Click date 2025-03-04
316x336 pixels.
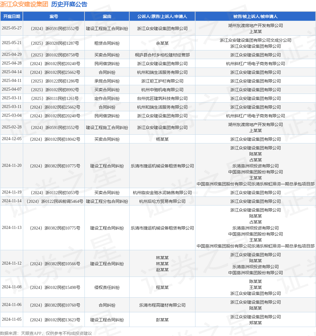[12, 115]
